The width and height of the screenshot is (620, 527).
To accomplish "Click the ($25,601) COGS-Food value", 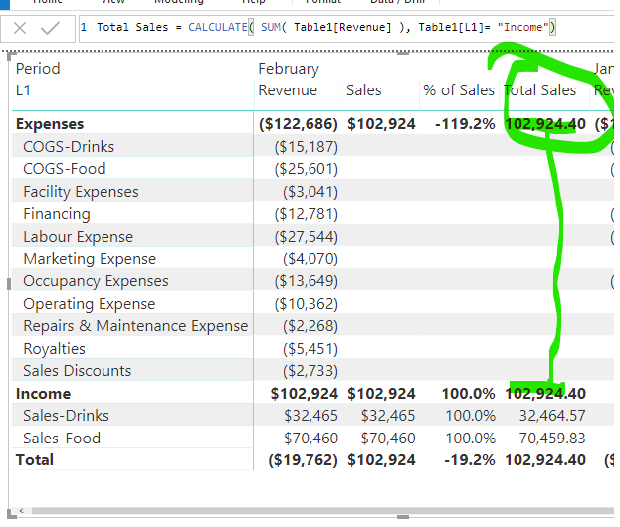I will point(307,169).
